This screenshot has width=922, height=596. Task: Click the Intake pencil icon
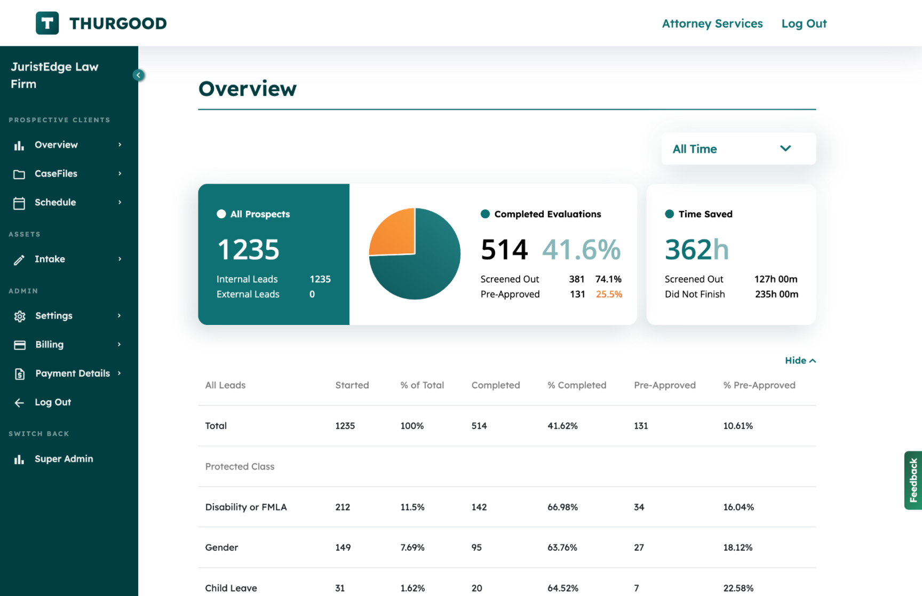(19, 260)
